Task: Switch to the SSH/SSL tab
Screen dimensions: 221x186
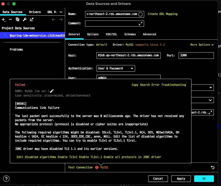Action: (x=111, y=34)
